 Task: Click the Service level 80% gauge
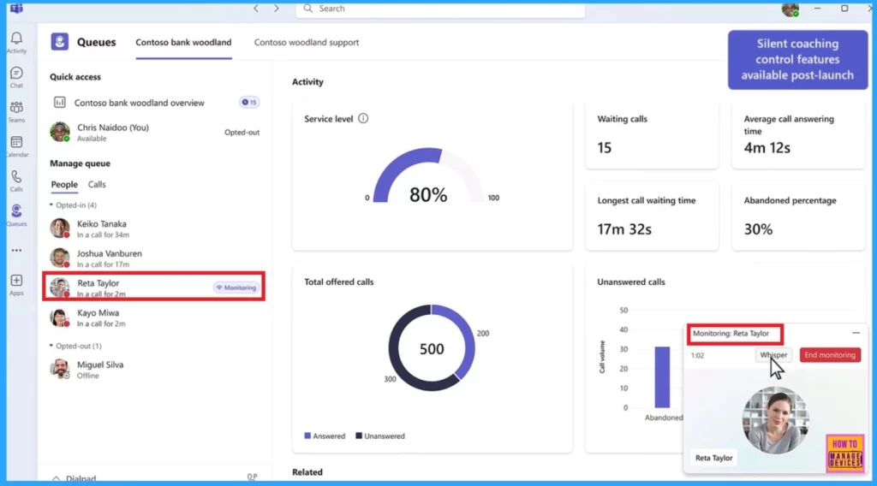(428, 176)
